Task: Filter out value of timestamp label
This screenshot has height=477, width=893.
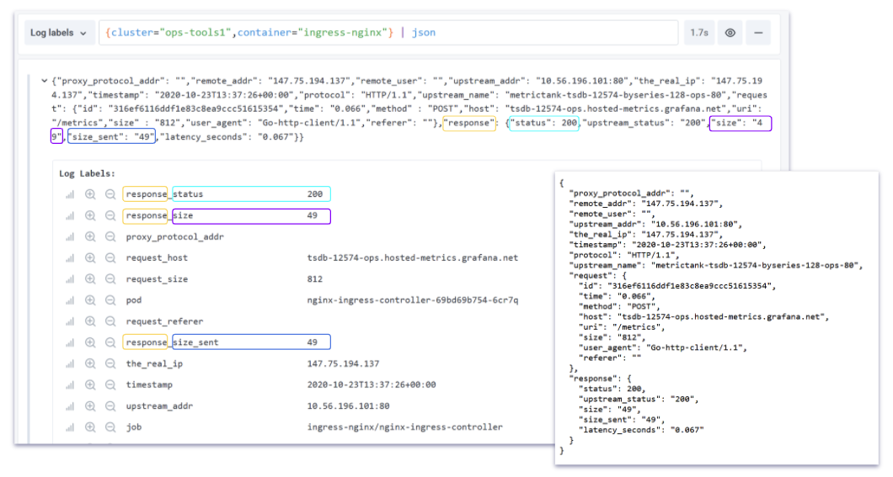Action: click(x=110, y=384)
